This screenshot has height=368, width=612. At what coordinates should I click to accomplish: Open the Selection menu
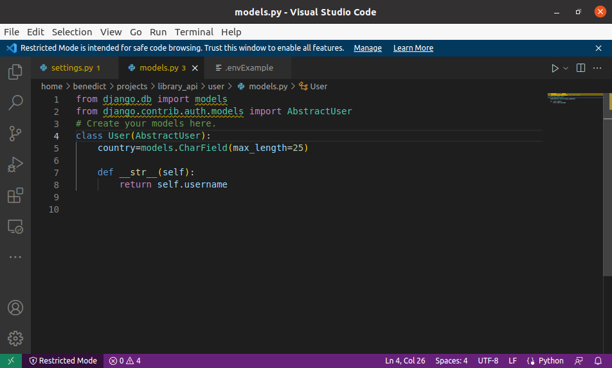coord(72,32)
